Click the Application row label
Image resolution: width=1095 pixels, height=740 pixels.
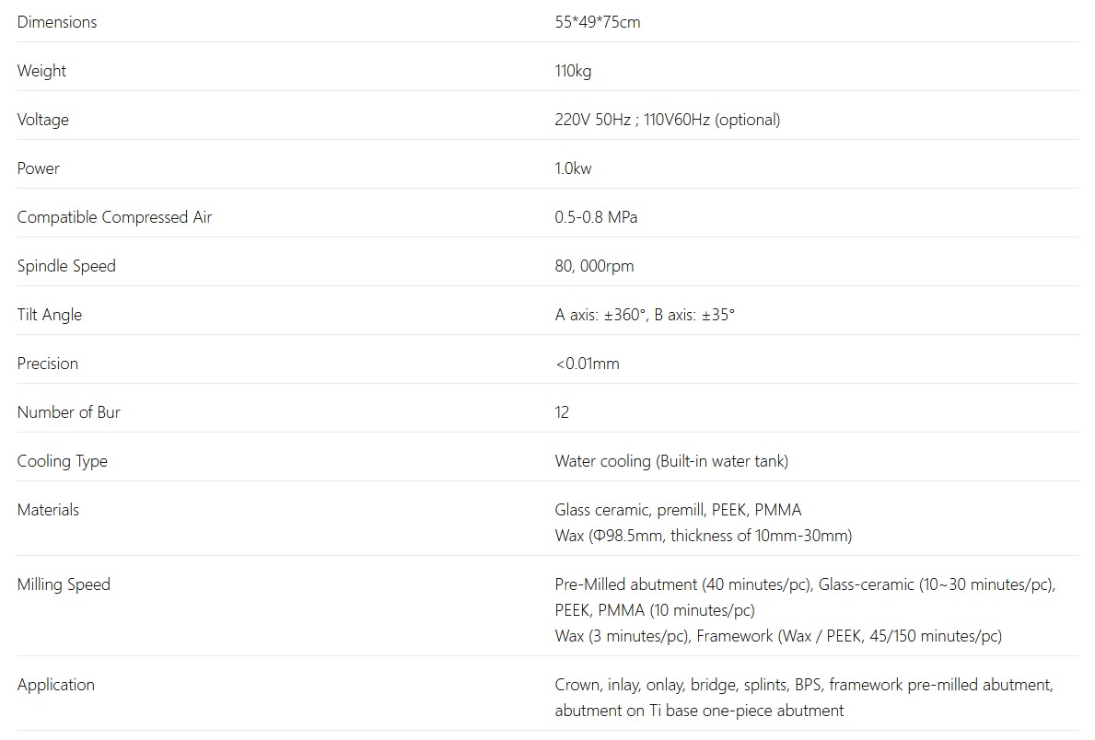[55, 685]
